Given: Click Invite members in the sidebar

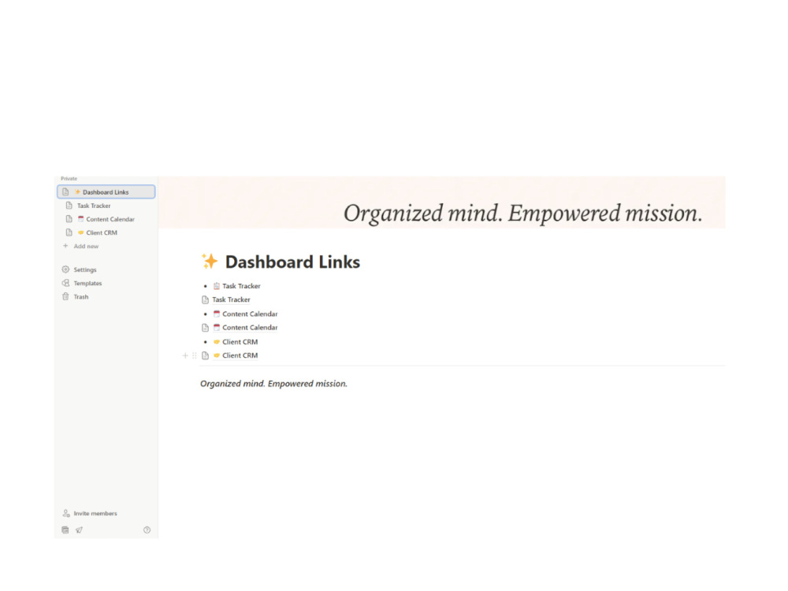Looking at the screenshot, I should (95, 514).
